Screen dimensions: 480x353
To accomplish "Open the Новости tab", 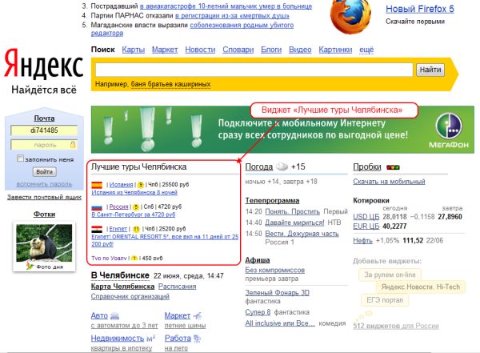I will [200, 50].
